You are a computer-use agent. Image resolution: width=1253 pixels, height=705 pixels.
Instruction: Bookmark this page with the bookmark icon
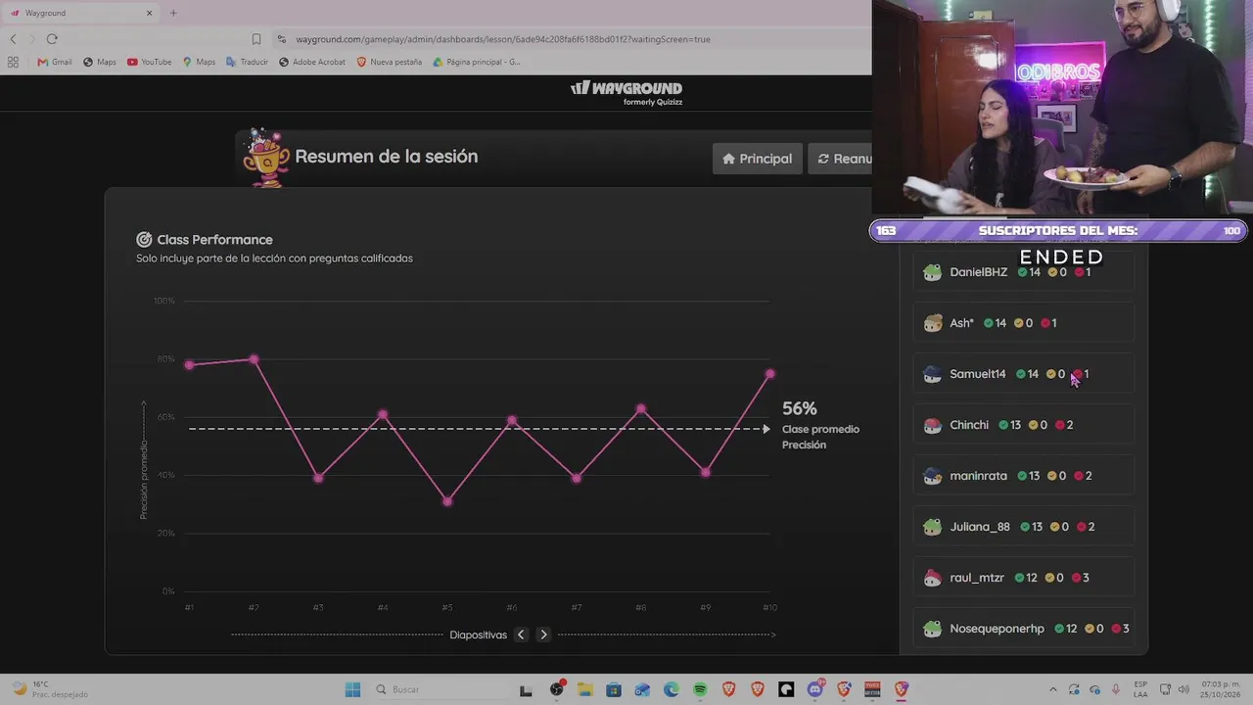coord(256,39)
